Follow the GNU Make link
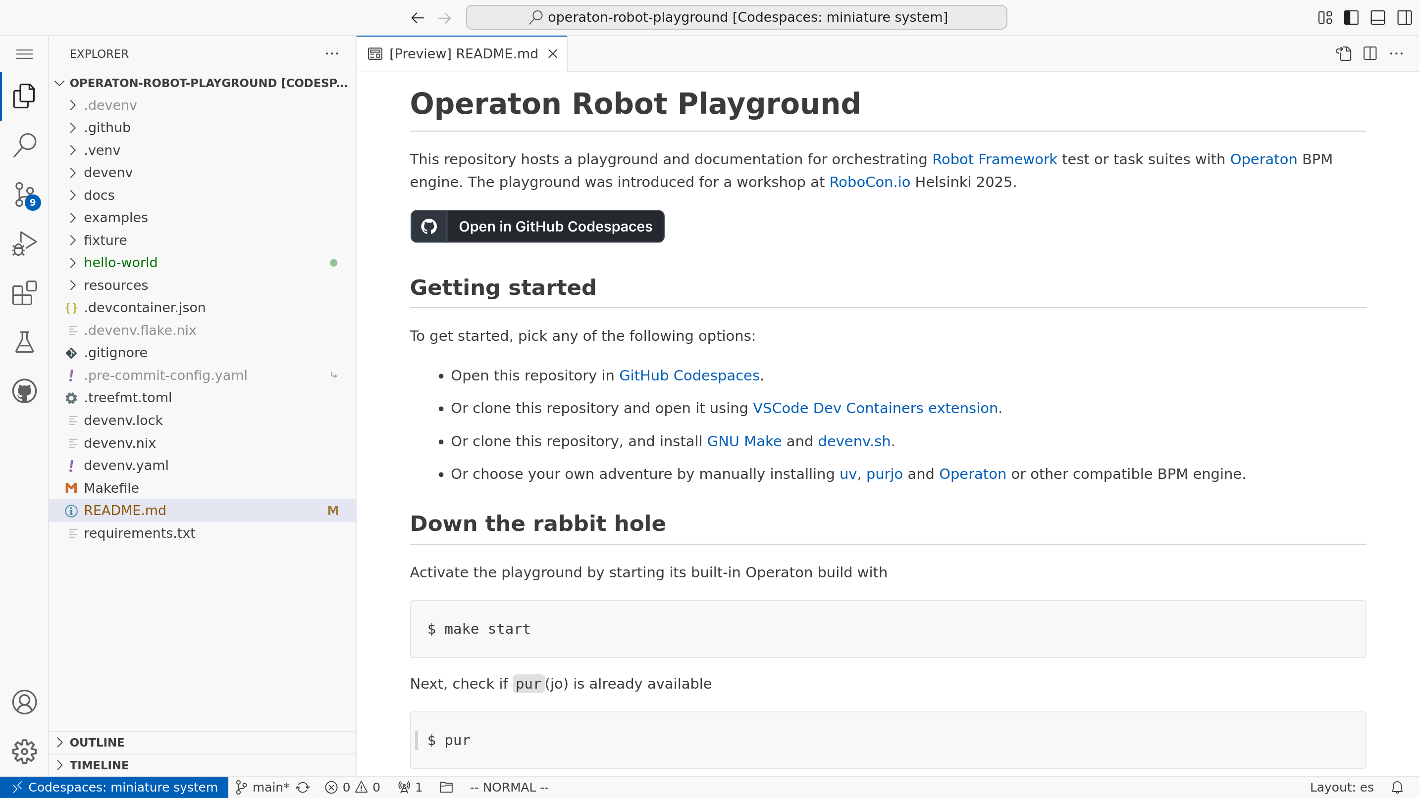Screen dimensions: 1420x798 pos(743,441)
